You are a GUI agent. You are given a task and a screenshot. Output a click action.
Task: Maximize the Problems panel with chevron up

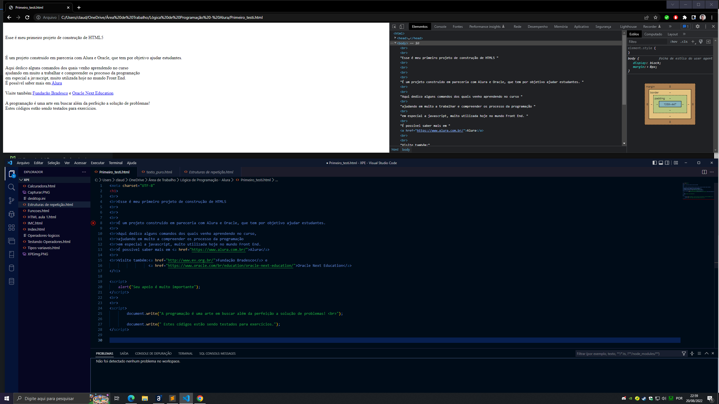[x=707, y=353]
